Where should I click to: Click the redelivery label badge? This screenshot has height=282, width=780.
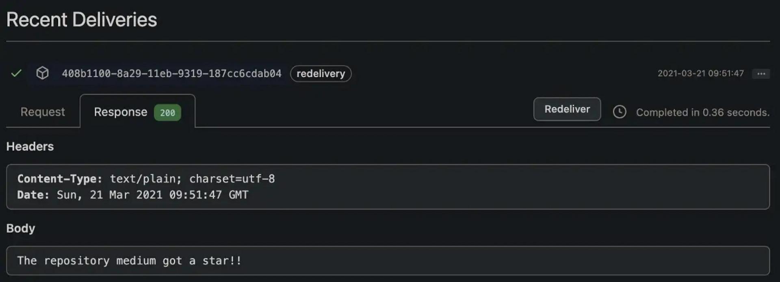[x=321, y=74]
